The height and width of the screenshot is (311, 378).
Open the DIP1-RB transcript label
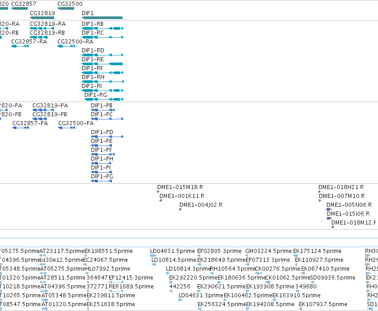[x=92, y=24]
